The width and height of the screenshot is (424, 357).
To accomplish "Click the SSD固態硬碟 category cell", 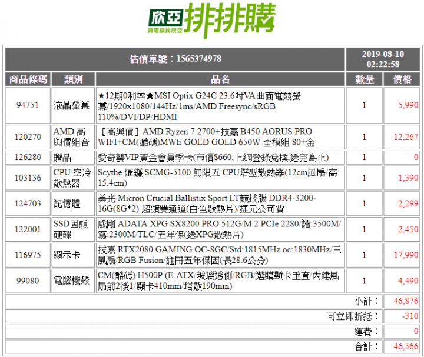I will (73, 229).
